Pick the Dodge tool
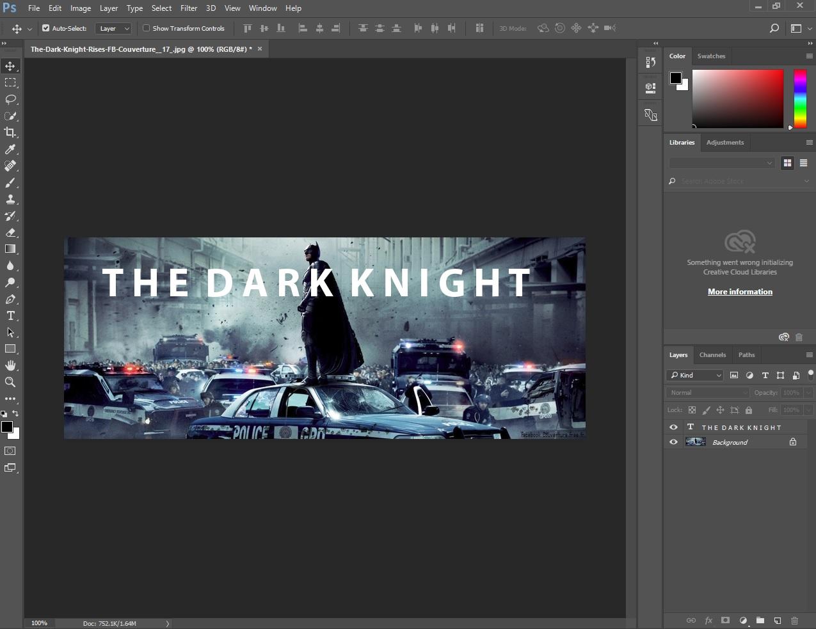Image resolution: width=816 pixels, height=629 pixels. click(10, 282)
